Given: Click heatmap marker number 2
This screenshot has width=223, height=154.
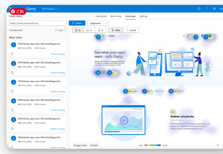Looking at the screenshot, I should (196, 37).
